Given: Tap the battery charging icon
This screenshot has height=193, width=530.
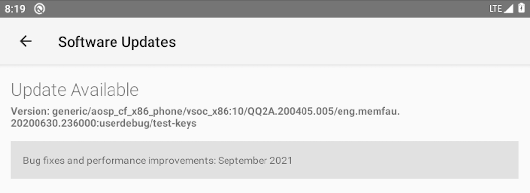Looking at the screenshot, I should 521,8.
